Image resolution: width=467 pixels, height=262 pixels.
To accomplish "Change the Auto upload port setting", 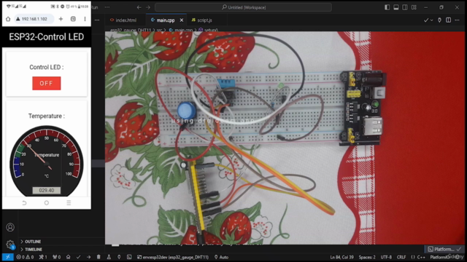I will point(221,257).
